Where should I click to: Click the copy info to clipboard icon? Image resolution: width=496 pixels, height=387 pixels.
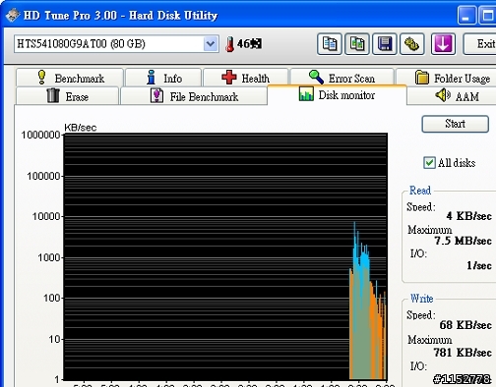click(x=330, y=44)
